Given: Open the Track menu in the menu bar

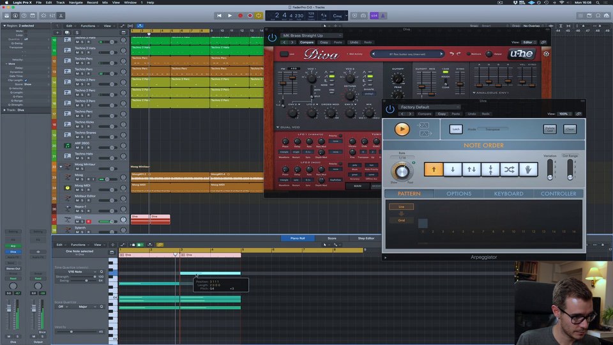Looking at the screenshot, I should pos(60,3).
